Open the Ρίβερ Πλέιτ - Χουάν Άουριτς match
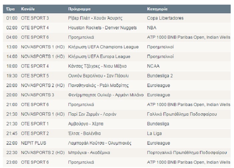 point(95,18)
